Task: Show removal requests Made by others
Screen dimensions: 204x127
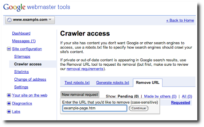Action: point(160,96)
